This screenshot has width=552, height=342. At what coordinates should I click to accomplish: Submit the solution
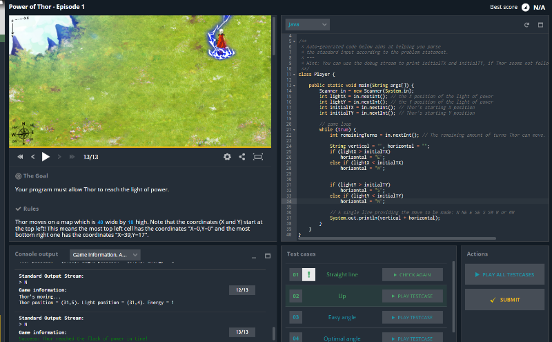pos(504,300)
